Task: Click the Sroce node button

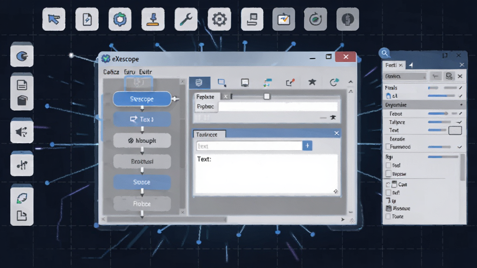Action: pos(142,182)
